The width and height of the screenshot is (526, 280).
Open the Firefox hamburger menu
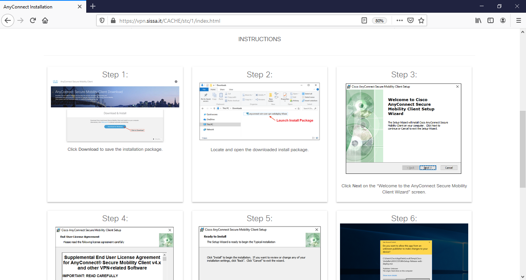click(x=518, y=21)
